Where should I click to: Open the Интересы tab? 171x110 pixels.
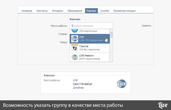[x=57, y=11]
